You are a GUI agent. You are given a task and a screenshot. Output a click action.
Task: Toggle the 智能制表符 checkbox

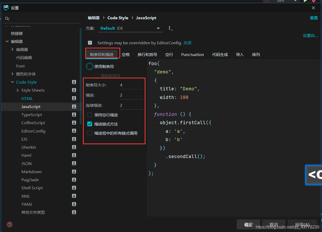click(96, 76)
